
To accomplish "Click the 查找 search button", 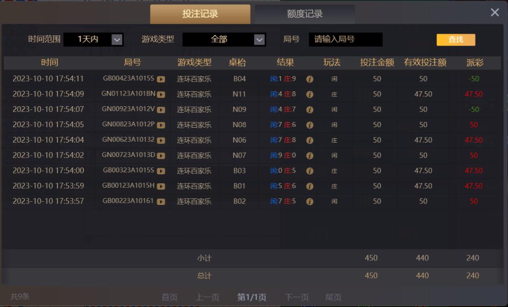I will click(456, 40).
